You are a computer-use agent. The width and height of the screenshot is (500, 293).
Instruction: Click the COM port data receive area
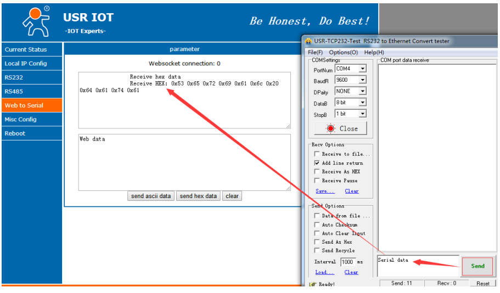pyautogui.click(x=437, y=157)
